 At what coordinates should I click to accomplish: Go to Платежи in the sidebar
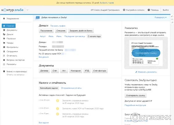click(11, 39)
